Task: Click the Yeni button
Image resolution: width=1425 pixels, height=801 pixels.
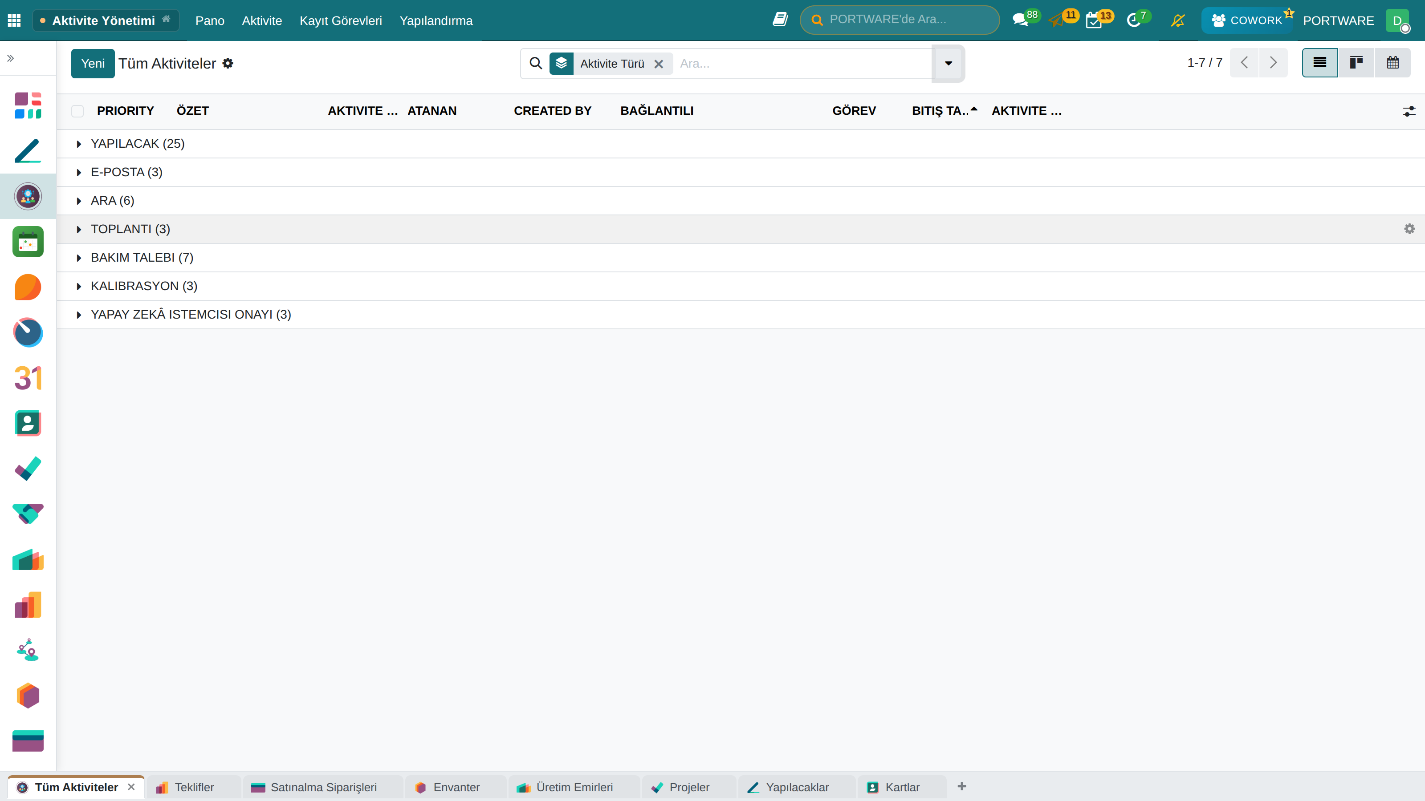Action: pyautogui.click(x=93, y=64)
